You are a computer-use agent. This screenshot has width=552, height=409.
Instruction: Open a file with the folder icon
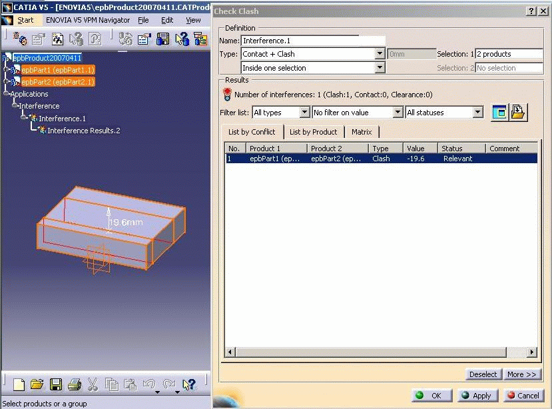pos(37,384)
